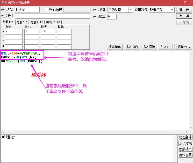Click row 1 最大 field with 100
The height and width of the screenshot is (163, 193).
[x=48, y=31]
